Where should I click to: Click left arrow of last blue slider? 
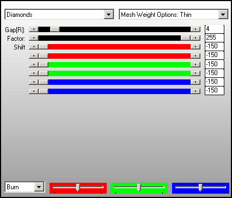(x=34, y=91)
